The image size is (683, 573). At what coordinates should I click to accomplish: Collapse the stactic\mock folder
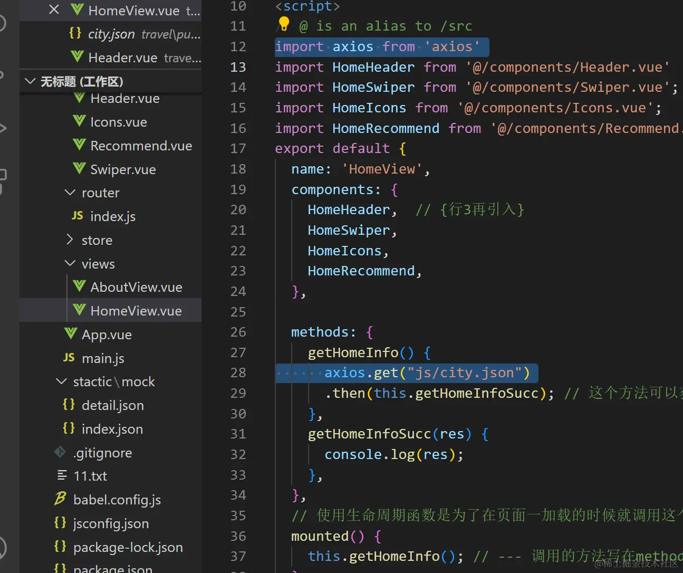pyautogui.click(x=61, y=381)
